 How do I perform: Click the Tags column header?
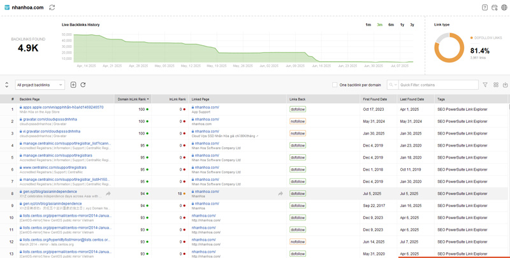click(471, 99)
